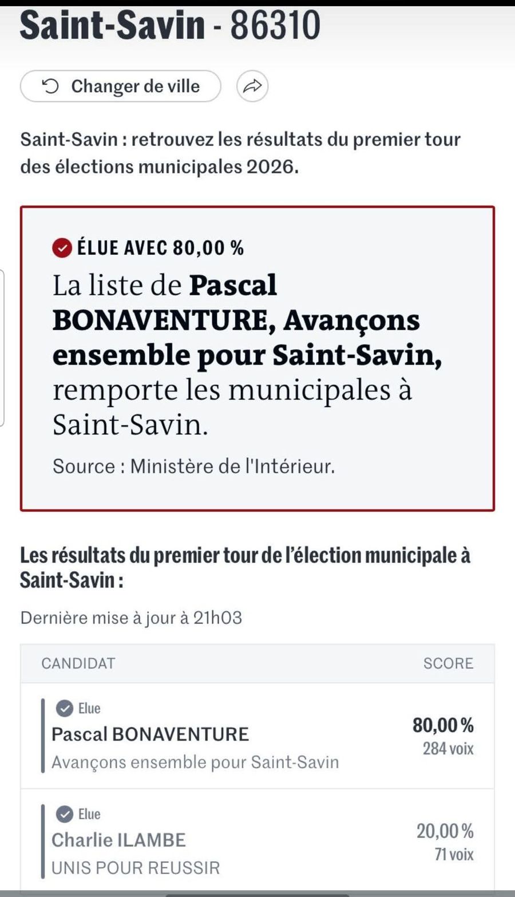Click the 80,00 % score in the table
The image size is (515, 897).
(443, 725)
